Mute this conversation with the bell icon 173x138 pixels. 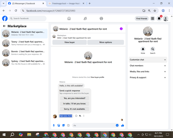[x=143, y=49]
